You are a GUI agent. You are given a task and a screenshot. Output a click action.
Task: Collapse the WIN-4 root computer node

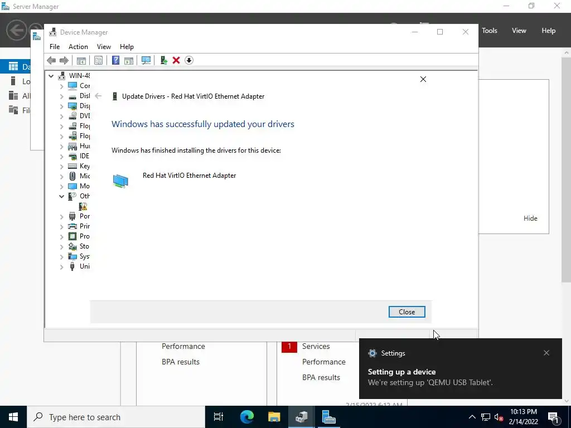click(51, 76)
